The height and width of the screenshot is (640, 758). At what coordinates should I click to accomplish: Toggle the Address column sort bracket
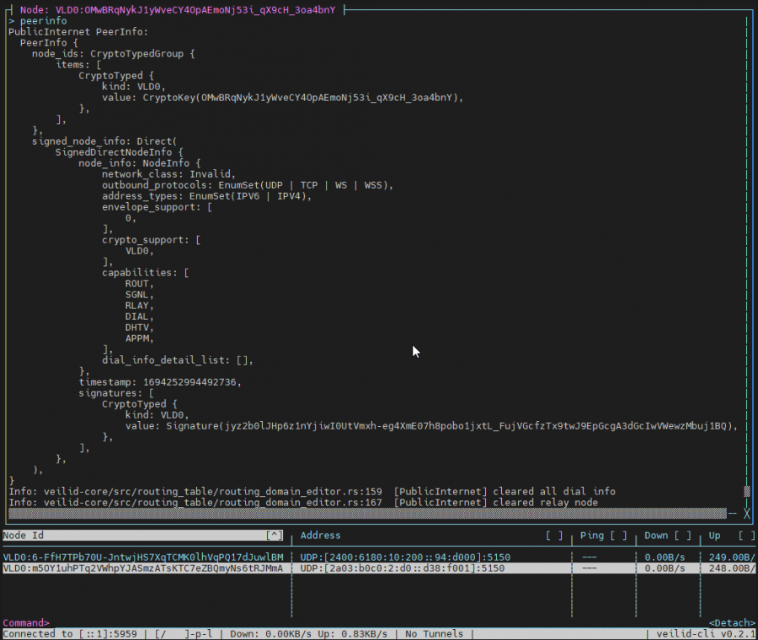(554, 536)
